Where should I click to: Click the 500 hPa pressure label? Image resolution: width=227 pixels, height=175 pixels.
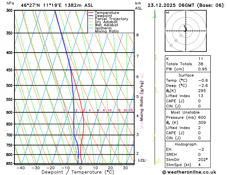(9, 85)
